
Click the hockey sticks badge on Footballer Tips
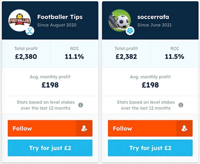pyautogui.click(x=30, y=31)
